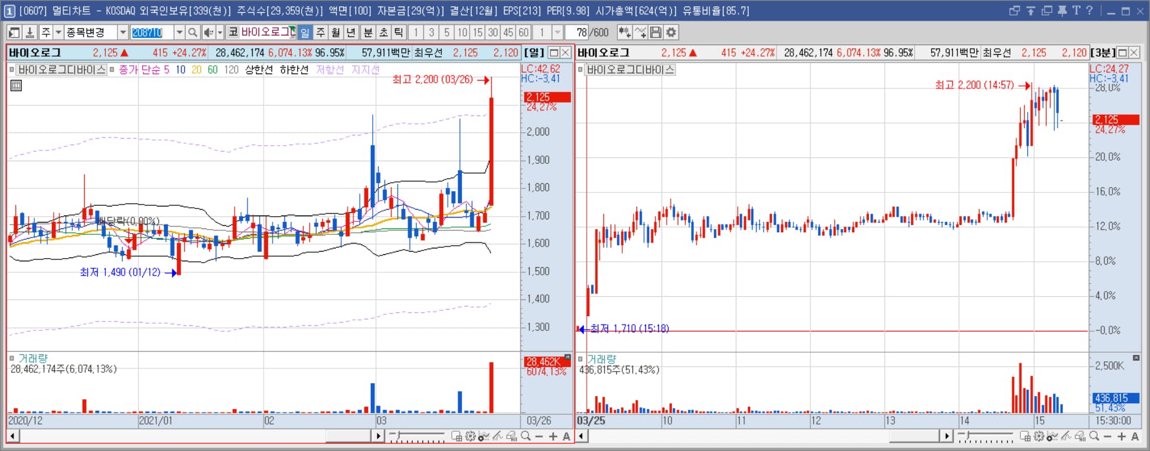1150x451 pixels.
Task: Click the stock code input field 208710
Action: point(152,32)
